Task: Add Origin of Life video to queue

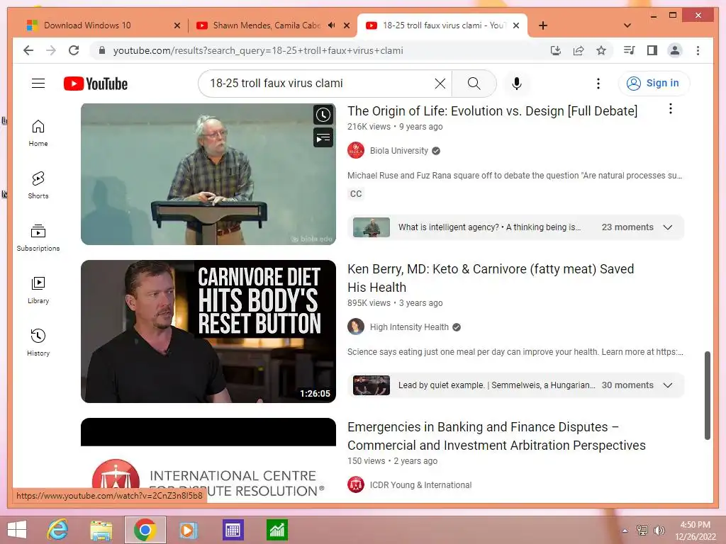Action: pos(323,137)
